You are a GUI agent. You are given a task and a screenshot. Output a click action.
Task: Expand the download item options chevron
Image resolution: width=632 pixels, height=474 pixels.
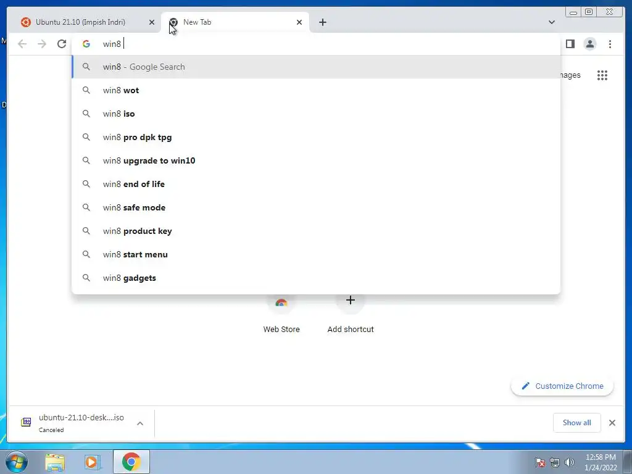140,423
